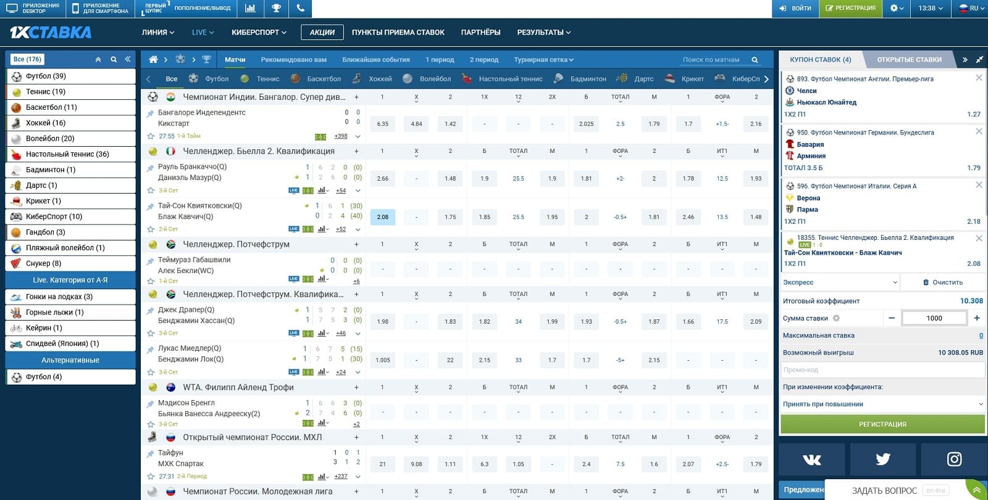988x500 pixels.
Task: Add Тайфун match to favorites star
Action: [x=151, y=477]
